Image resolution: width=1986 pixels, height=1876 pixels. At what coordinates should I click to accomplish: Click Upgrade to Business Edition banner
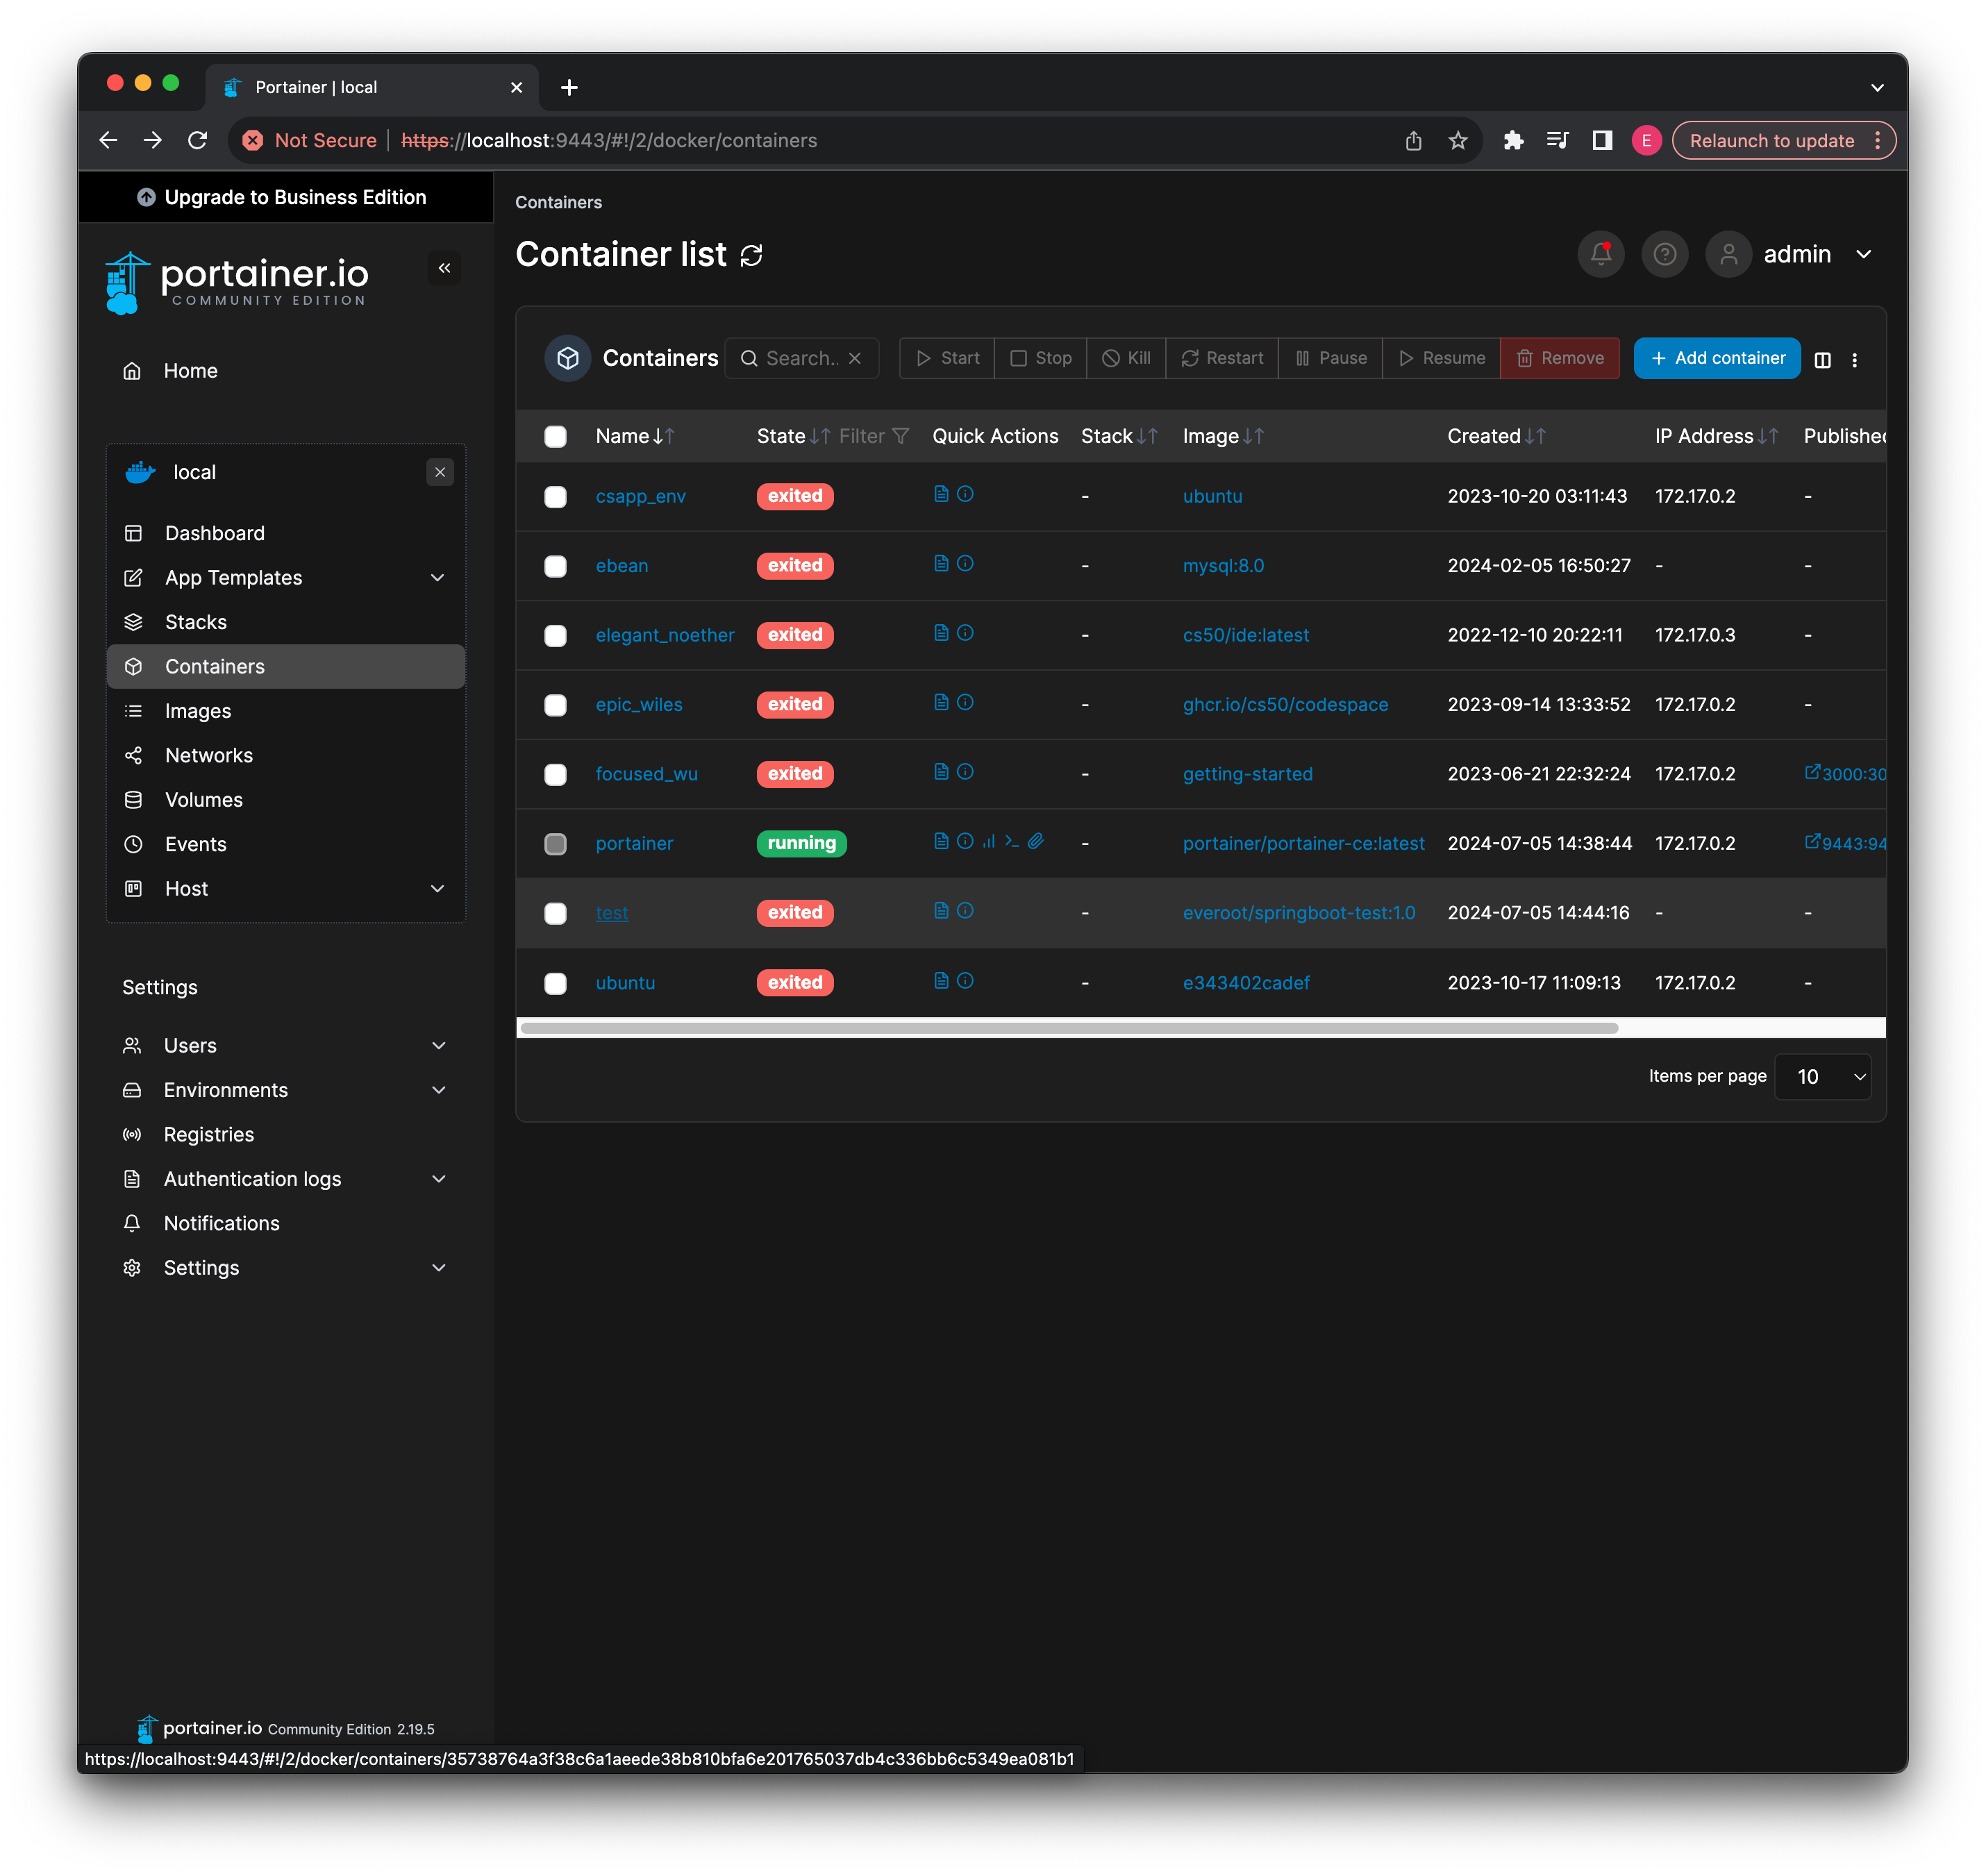(x=285, y=197)
